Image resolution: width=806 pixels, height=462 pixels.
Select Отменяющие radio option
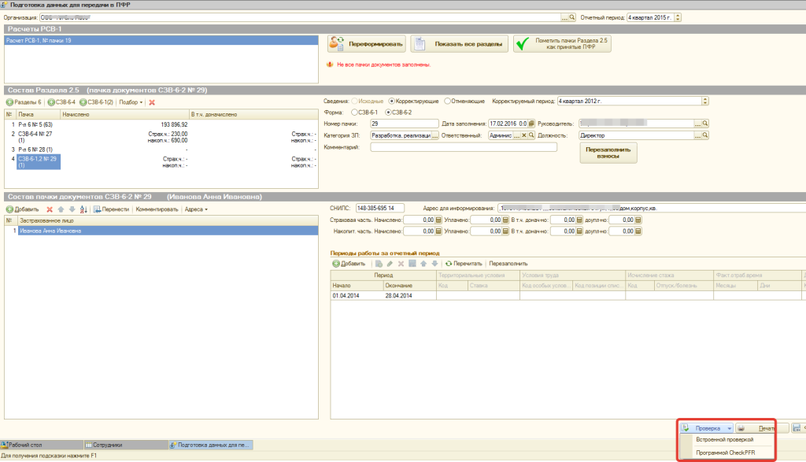click(x=464, y=102)
